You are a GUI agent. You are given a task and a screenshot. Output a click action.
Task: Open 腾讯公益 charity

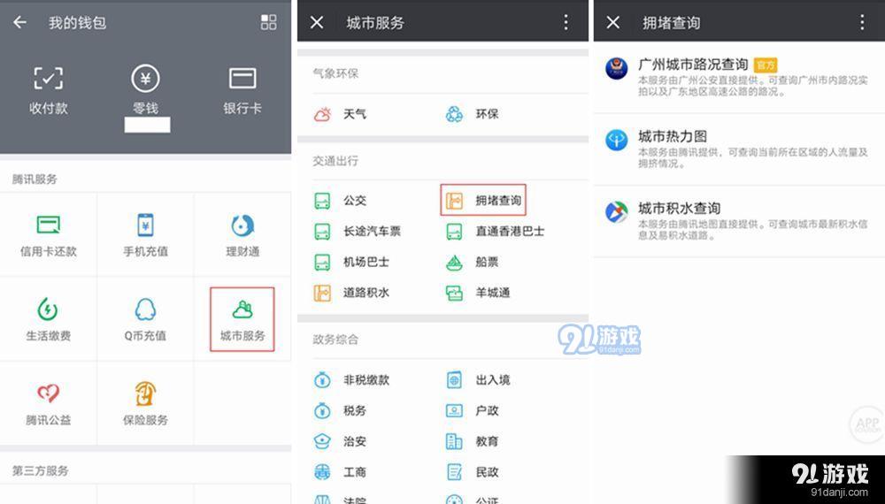[x=49, y=404]
